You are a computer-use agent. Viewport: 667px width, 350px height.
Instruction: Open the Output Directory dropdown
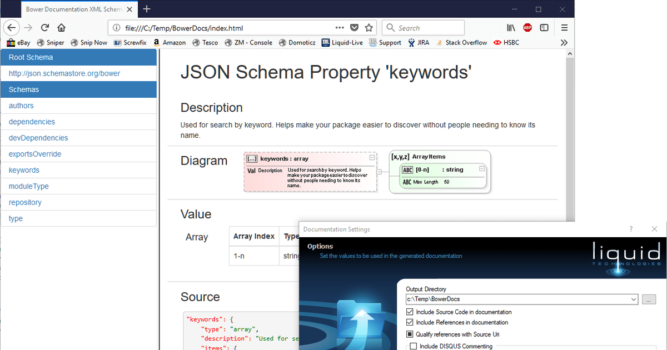634,299
